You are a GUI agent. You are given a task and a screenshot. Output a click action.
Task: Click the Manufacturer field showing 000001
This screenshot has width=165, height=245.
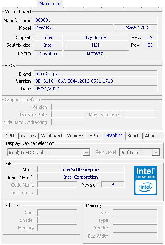(x=96, y=20)
